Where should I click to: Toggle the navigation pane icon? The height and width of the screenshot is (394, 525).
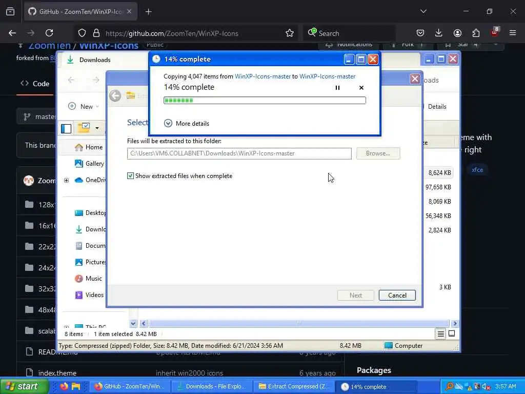pos(66,128)
